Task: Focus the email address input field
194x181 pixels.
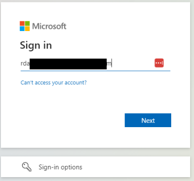Action: point(96,64)
